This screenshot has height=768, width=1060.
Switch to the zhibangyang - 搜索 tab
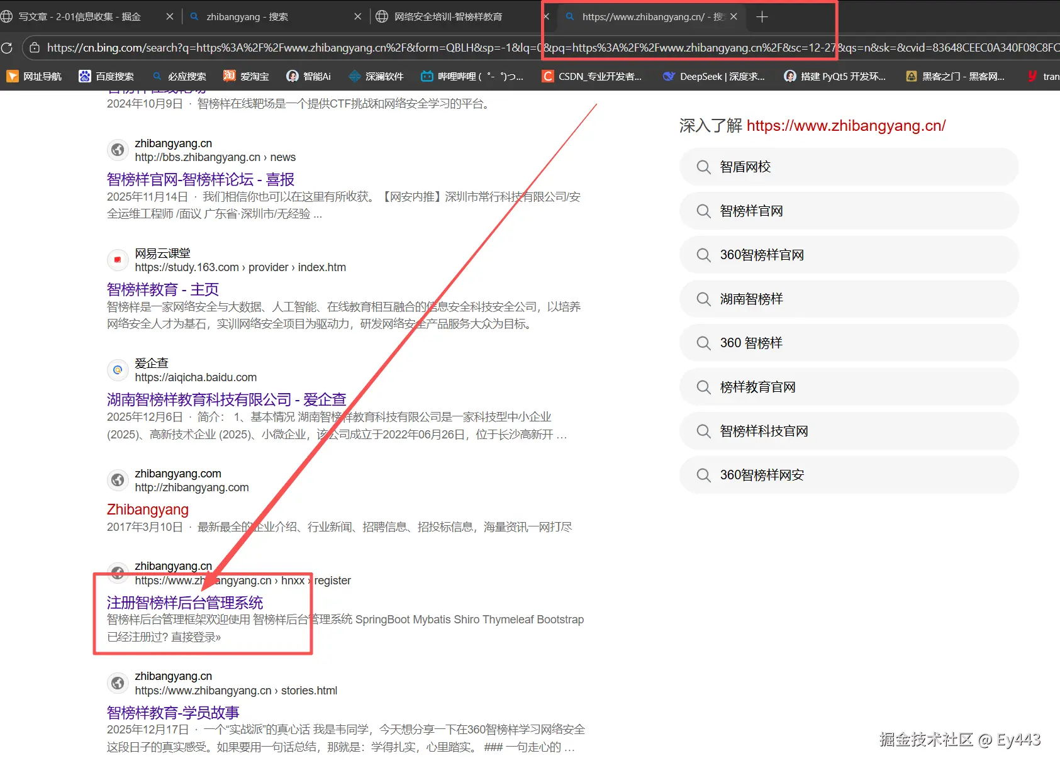click(x=247, y=17)
